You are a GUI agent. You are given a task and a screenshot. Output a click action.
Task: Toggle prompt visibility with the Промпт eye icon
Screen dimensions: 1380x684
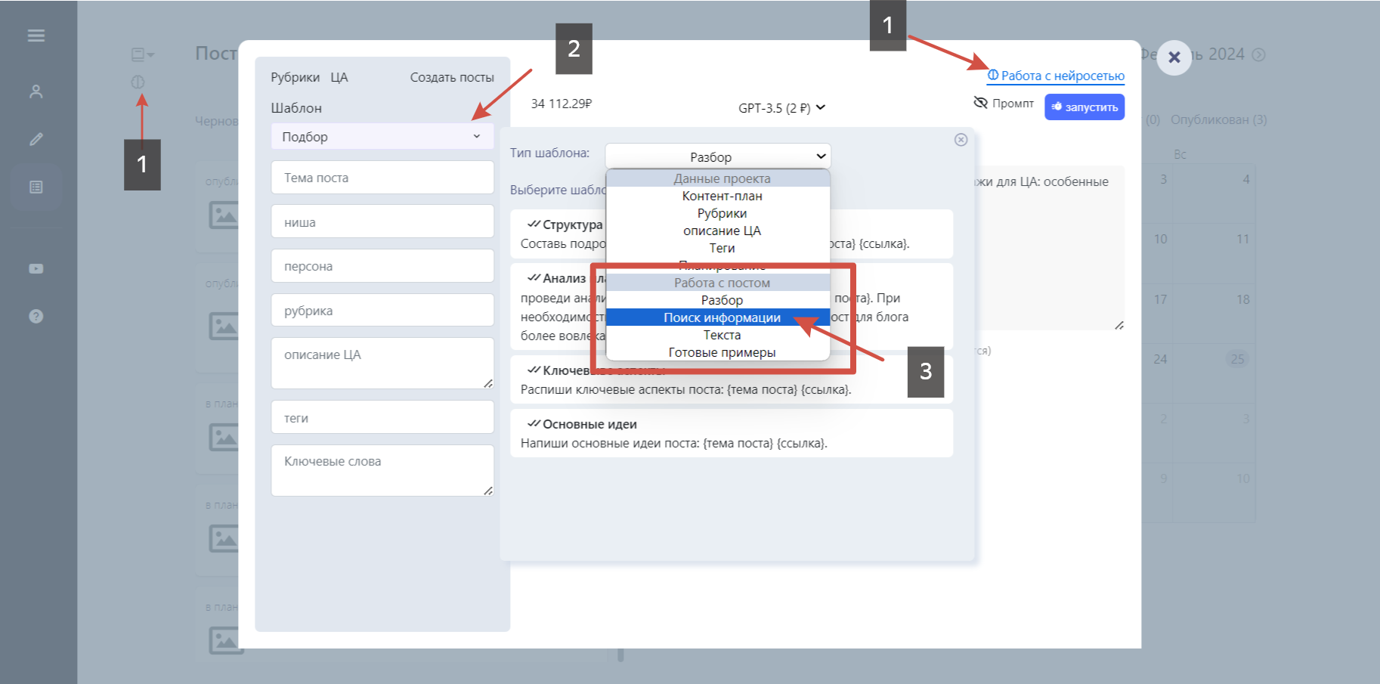tap(1004, 103)
